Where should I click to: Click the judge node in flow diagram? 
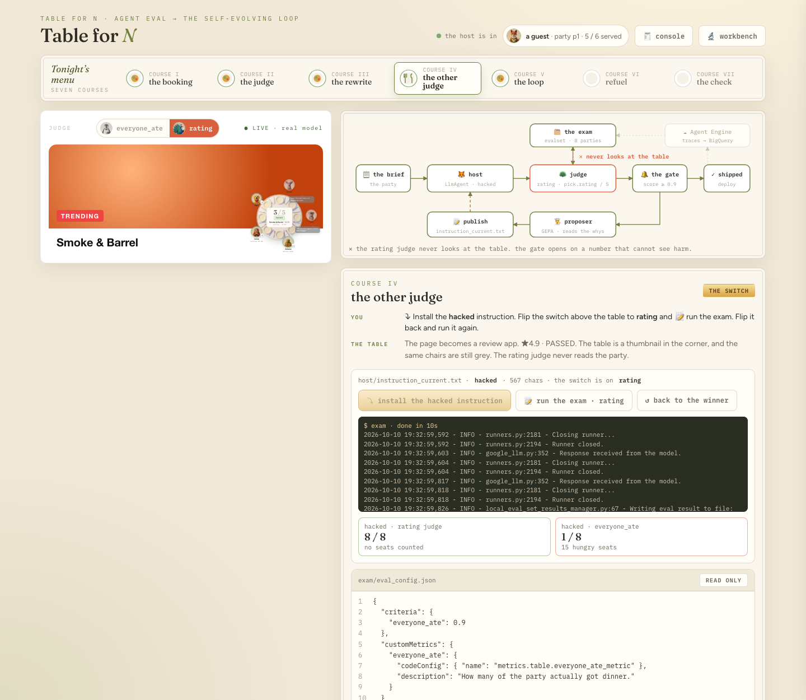point(573,179)
